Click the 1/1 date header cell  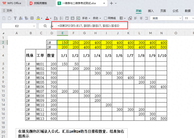click(62, 55)
